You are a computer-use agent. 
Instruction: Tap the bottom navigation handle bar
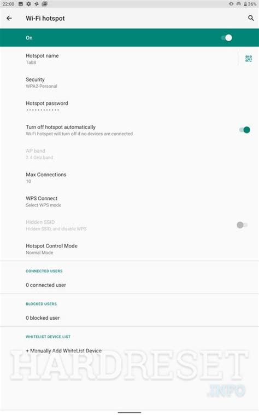129,412
